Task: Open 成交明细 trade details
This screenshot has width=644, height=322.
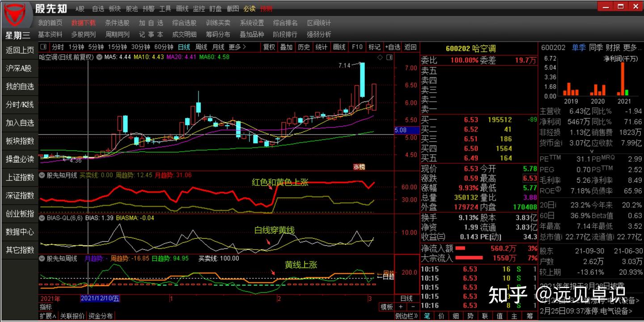Action: click(184, 34)
